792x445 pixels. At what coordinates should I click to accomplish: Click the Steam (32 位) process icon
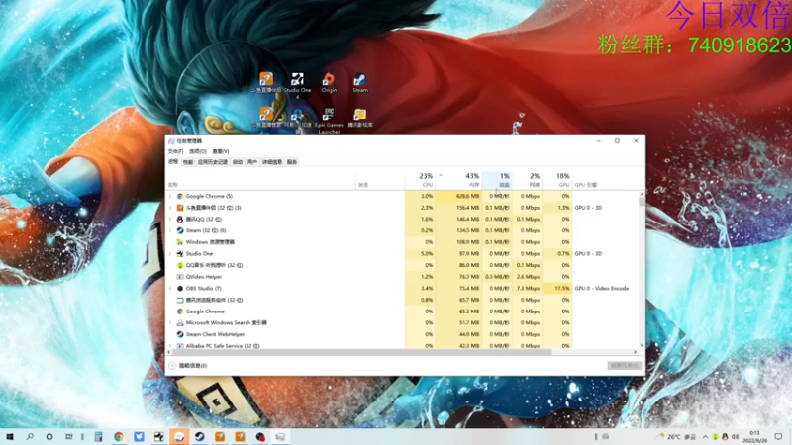180,230
